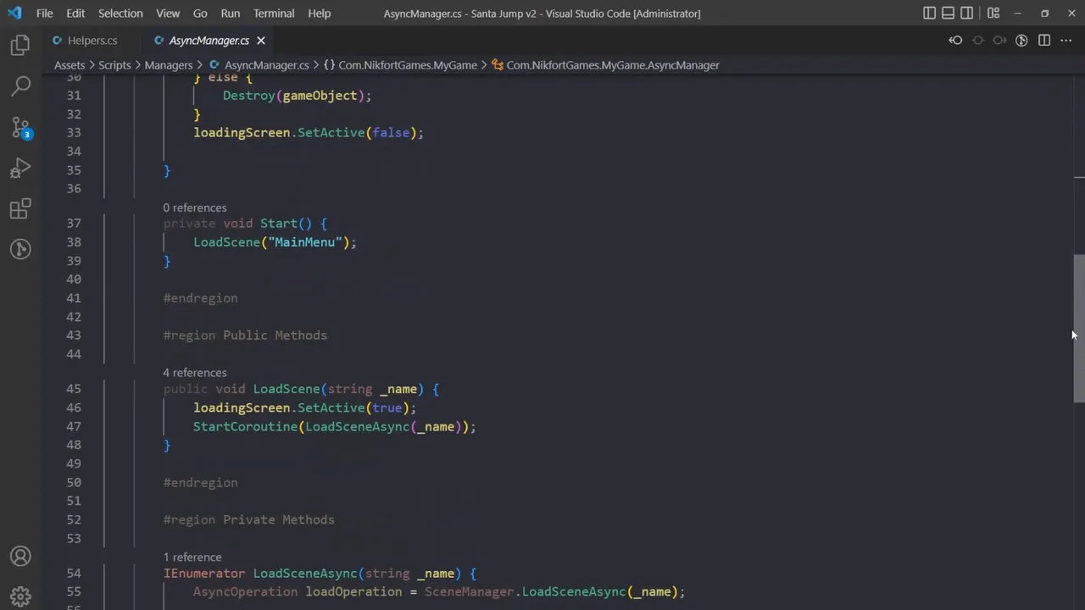Click '#region Private Methods' text
The height and width of the screenshot is (610, 1085).
click(249, 520)
